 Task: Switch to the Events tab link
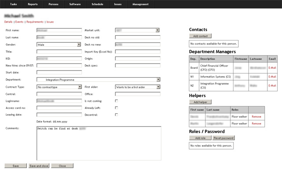pyautogui.click(x=19, y=22)
